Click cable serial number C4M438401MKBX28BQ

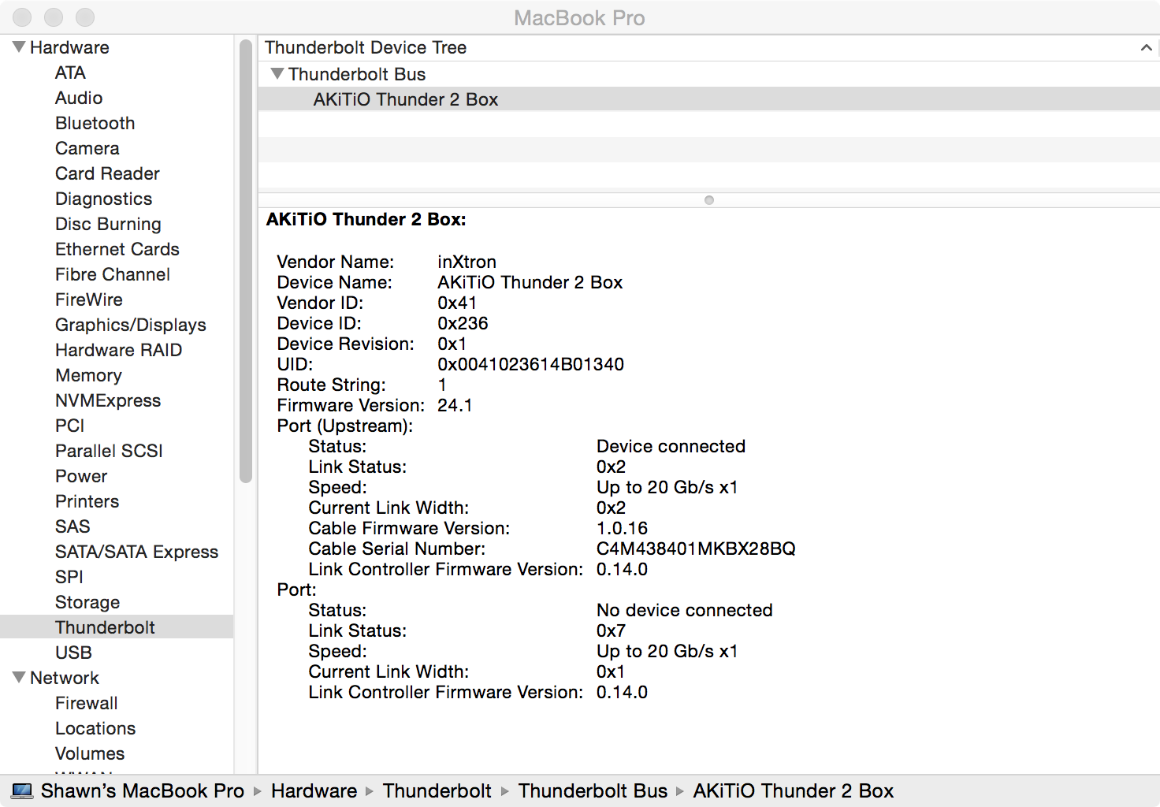pyautogui.click(x=696, y=549)
